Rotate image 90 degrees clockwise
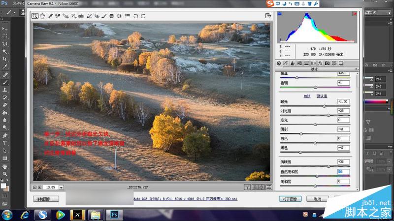 143,16
